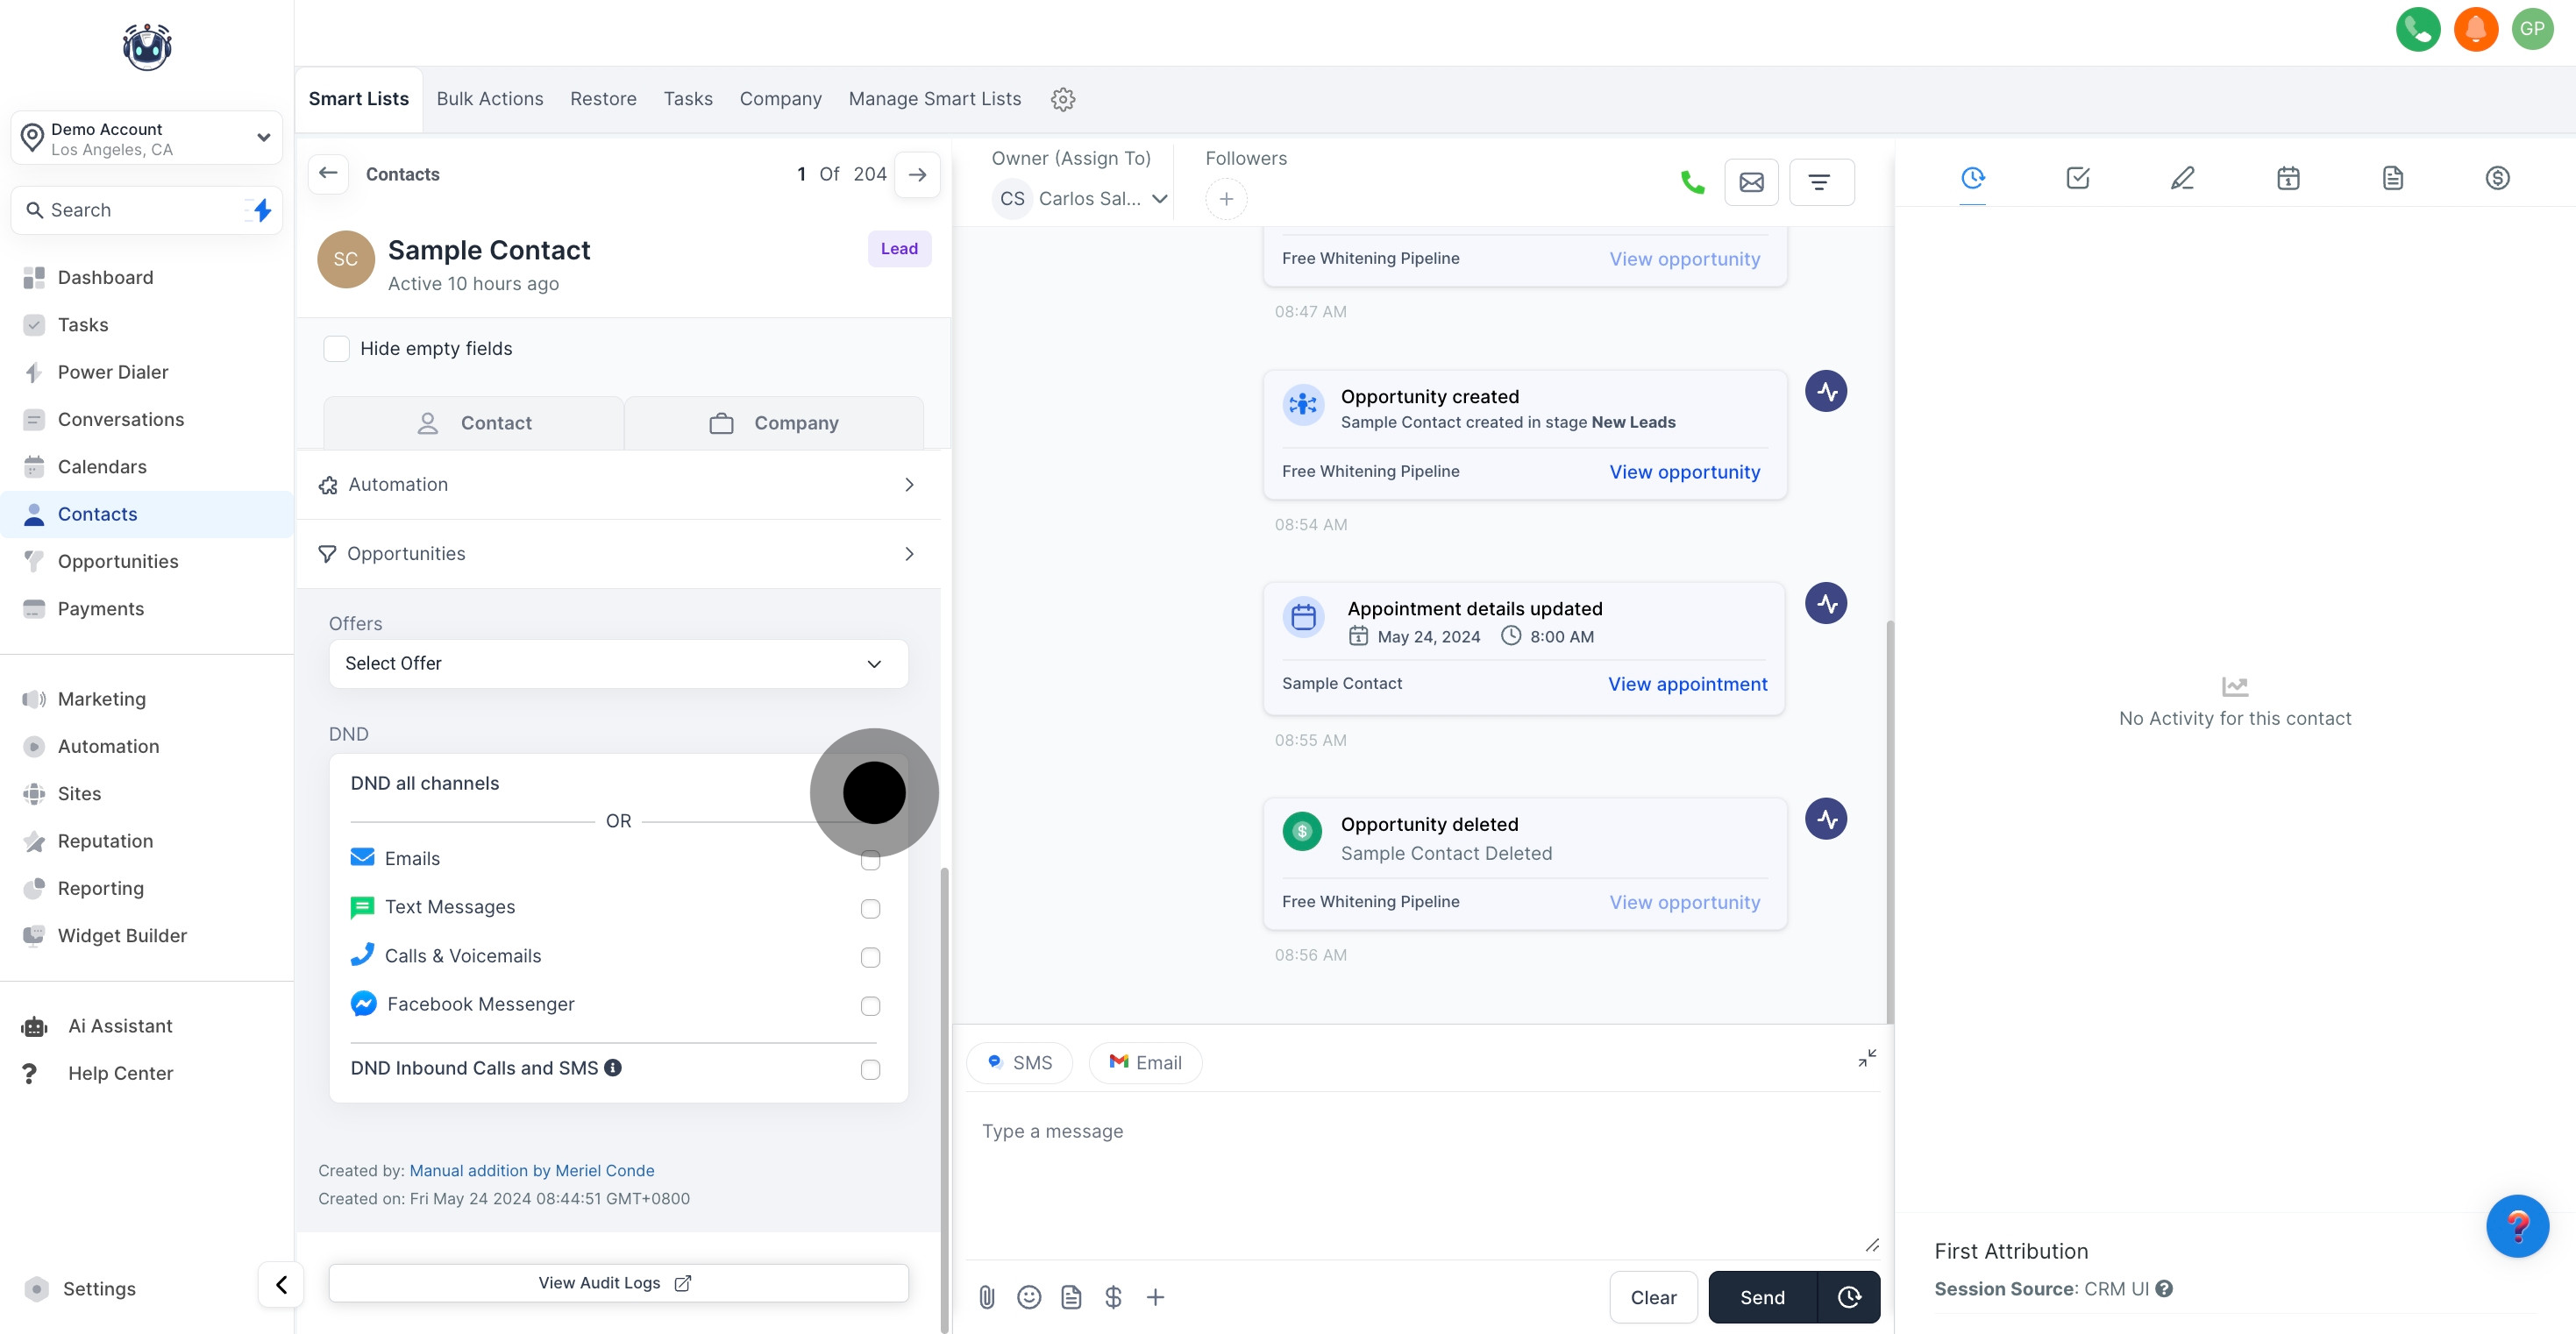Toggle Hide empty fields checkbox
The width and height of the screenshot is (2576, 1334).
(x=337, y=348)
